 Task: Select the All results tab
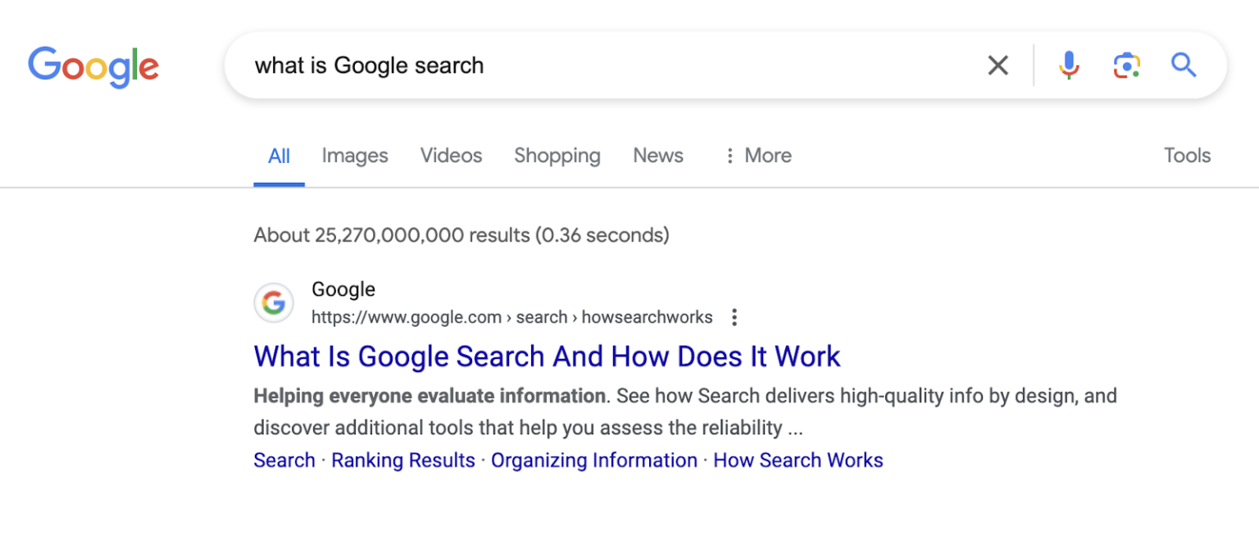click(x=279, y=156)
